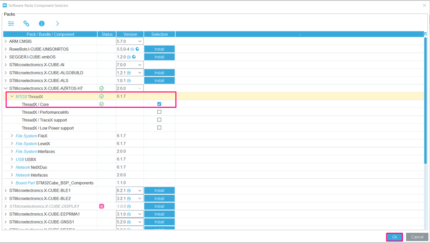This screenshot has width=430, height=243.
Task: Click Pack / Bundle / Component column header
Action: click(x=50, y=34)
